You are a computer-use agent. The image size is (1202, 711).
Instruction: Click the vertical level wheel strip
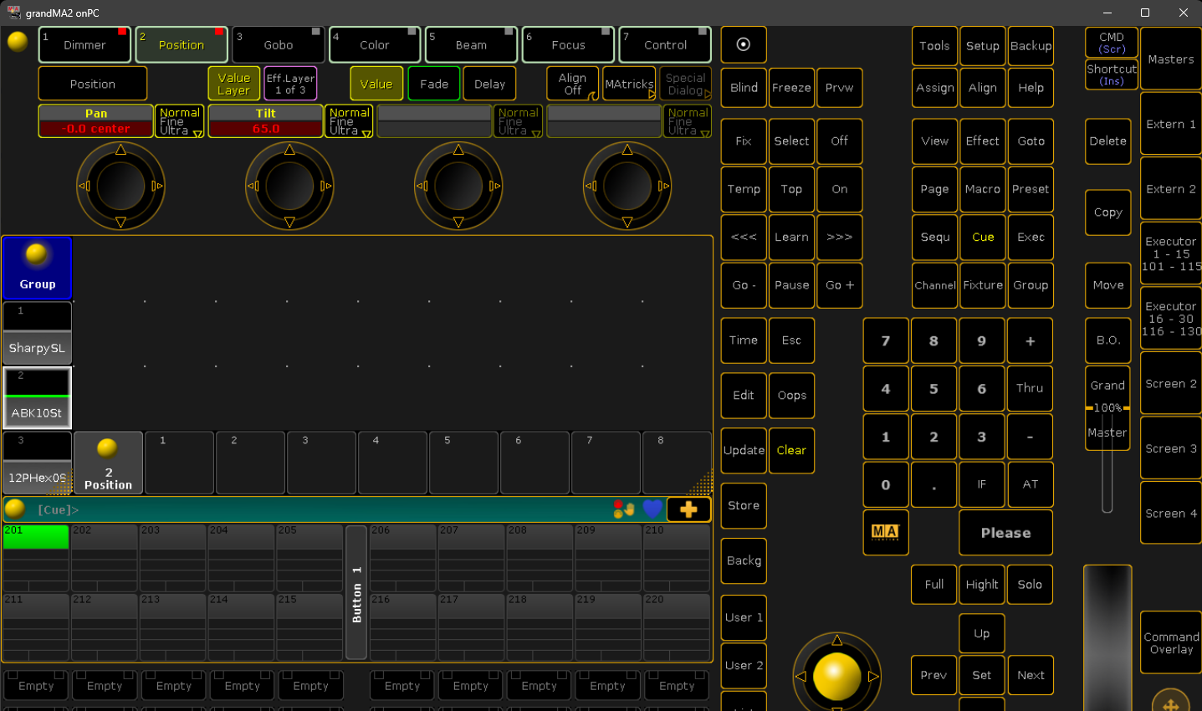(1107, 637)
